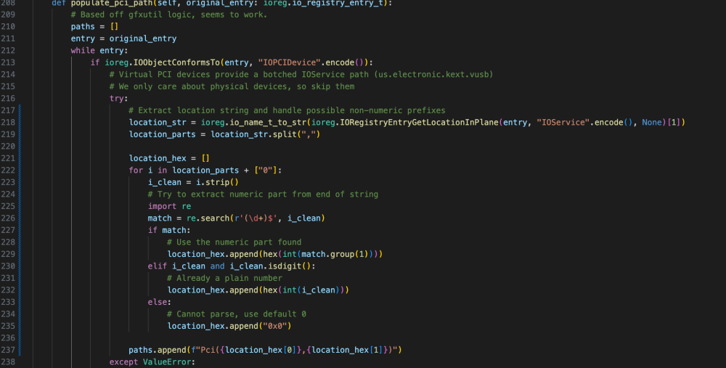Click 'if match:' on line 227
The width and height of the screenshot is (726, 368).
(x=169, y=230)
